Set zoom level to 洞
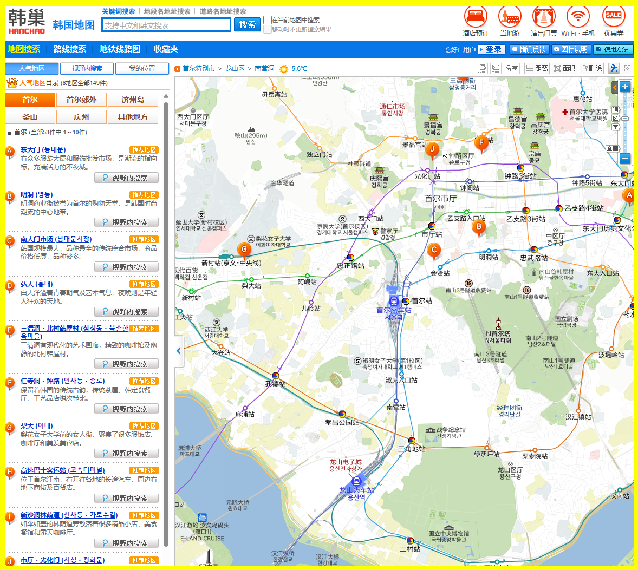Screen dimensions: 638x570 point(616,109)
